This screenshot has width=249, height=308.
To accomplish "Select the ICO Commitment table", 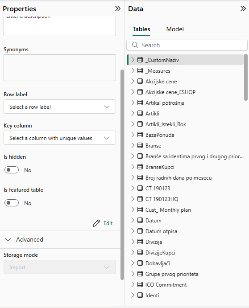I will [x=166, y=285].
